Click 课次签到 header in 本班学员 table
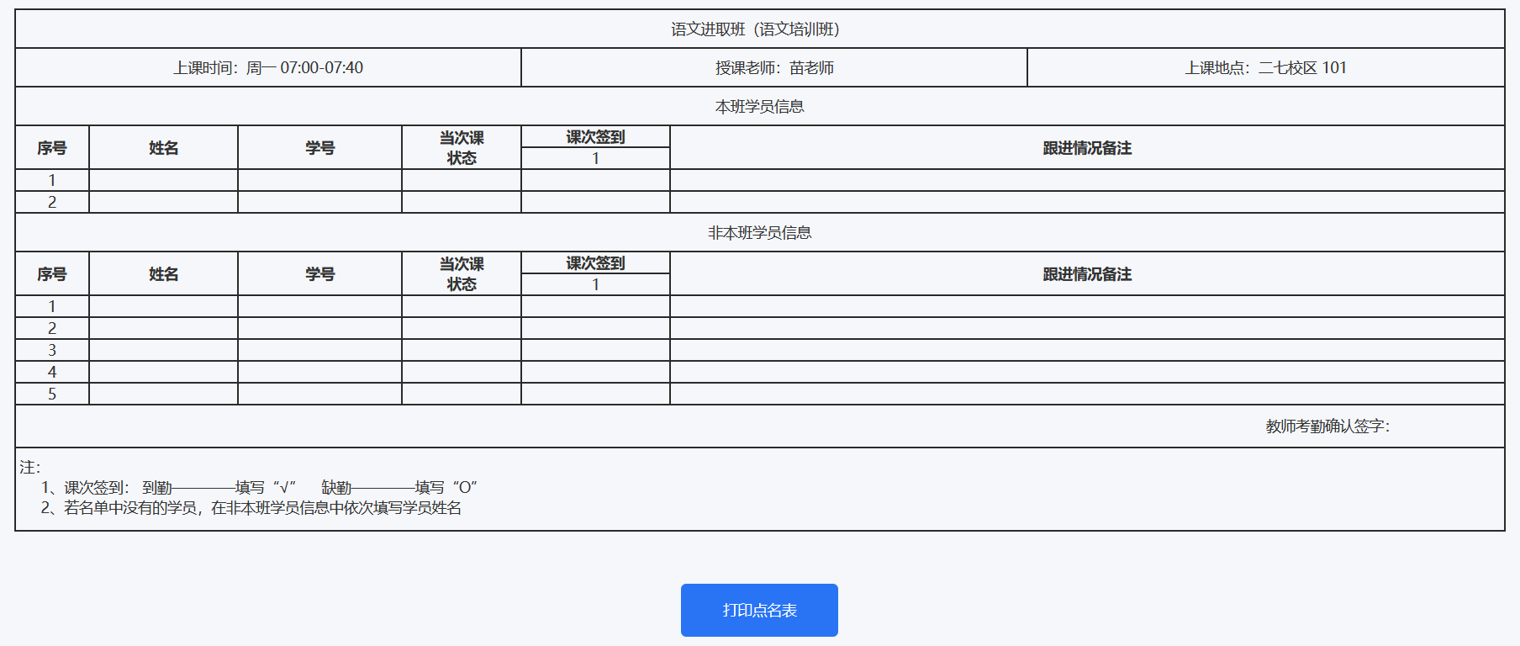1520x646 pixels. point(595,137)
